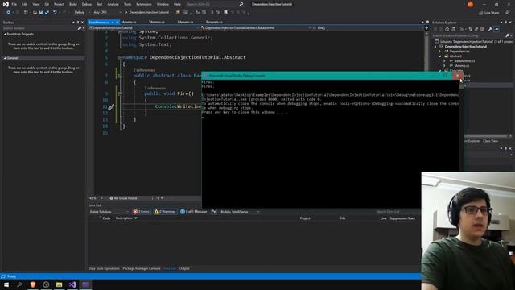Start debugging with the green play arrow
515x290 pixels.
point(126,13)
